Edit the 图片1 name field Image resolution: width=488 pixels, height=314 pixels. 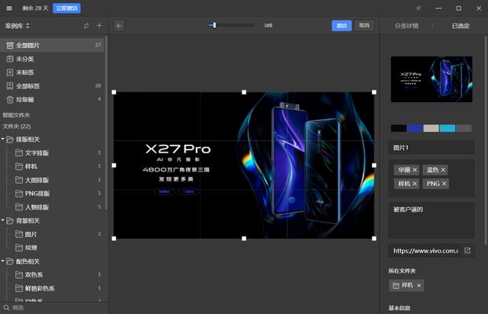(x=432, y=148)
